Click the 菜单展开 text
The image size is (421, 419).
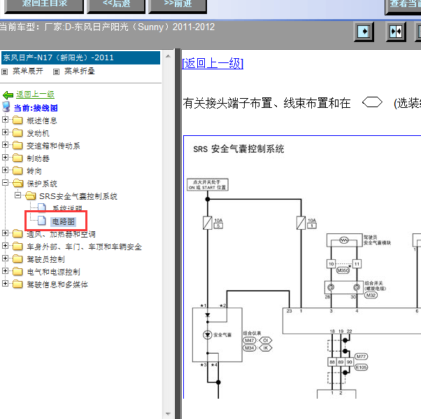tap(28, 71)
